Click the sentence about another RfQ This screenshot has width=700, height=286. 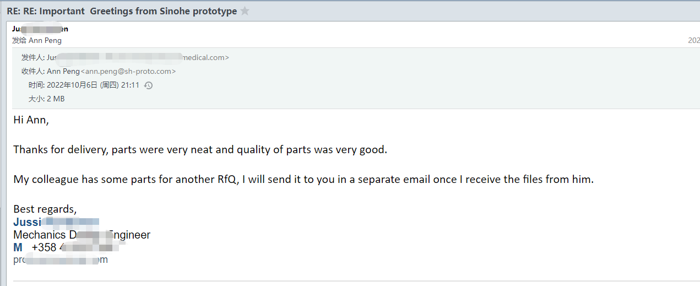[303, 179]
